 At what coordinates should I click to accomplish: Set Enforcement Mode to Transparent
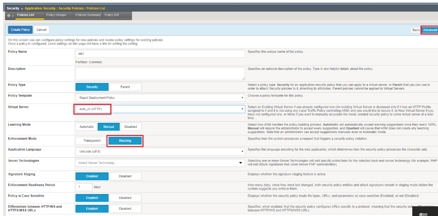[x=92, y=141]
